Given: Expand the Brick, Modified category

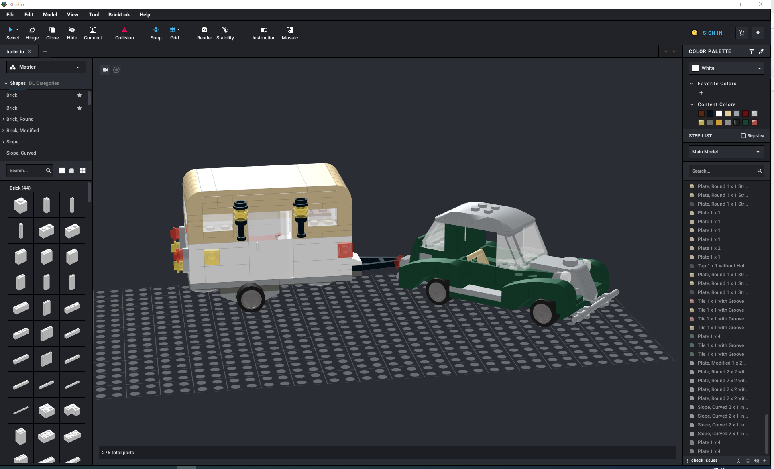Looking at the screenshot, I should tap(3, 131).
